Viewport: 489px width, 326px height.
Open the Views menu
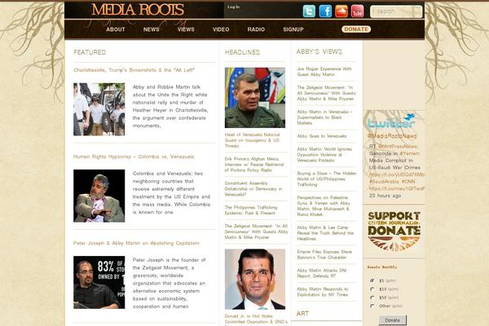(x=186, y=29)
